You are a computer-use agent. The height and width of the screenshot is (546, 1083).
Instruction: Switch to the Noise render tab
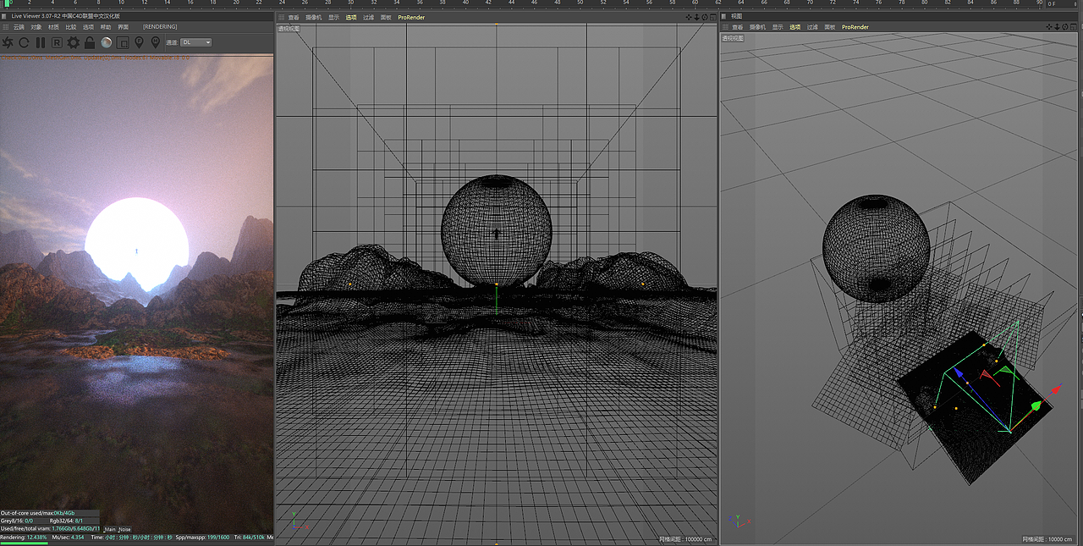click(124, 529)
